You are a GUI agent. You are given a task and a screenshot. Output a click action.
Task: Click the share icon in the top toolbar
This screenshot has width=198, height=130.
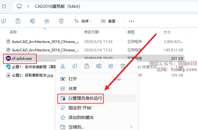(47, 21)
